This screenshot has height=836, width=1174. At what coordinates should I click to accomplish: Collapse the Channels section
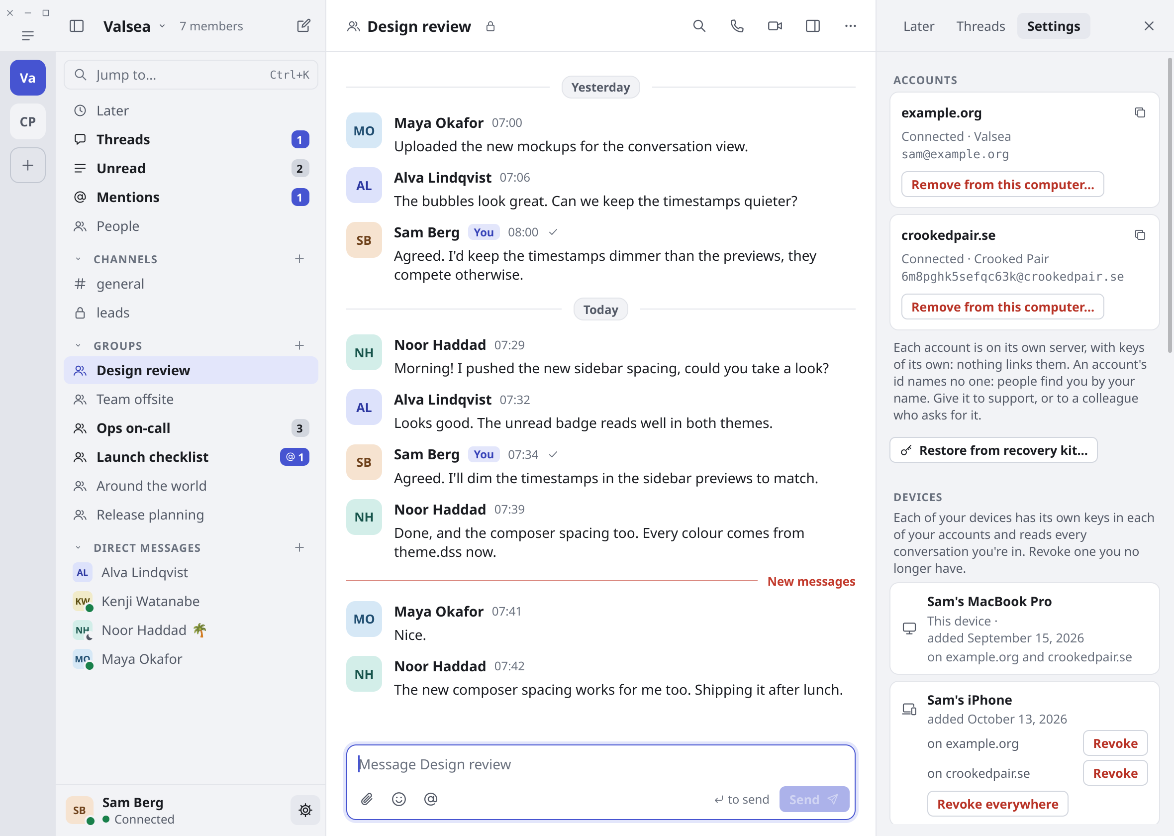click(x=78, y=259)
